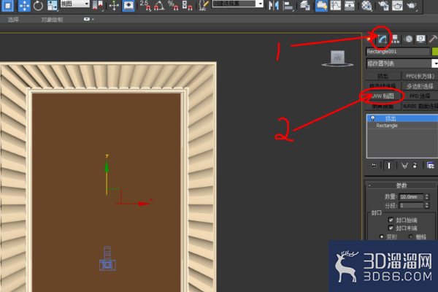This screenshot has width=438, height=292.
Task: Click the NURBS 曲面选择 modifier button
Action: click(x=420, y=106)
